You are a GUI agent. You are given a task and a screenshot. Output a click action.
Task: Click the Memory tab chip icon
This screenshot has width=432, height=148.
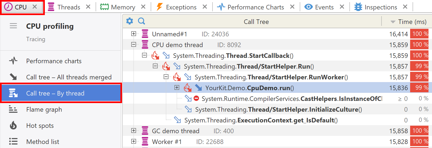pos(104,7)
